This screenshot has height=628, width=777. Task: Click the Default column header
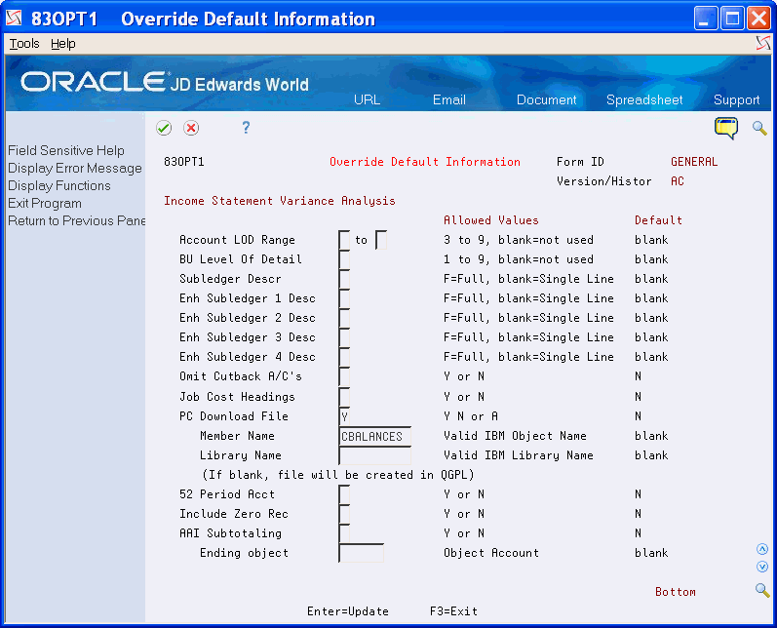[x=658, y=220]
